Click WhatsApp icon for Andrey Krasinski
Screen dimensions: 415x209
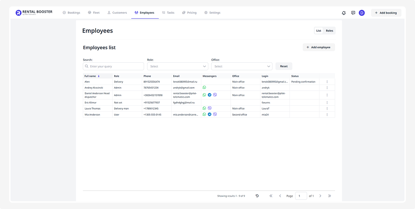pyautogui.click(x=204, y=87)
